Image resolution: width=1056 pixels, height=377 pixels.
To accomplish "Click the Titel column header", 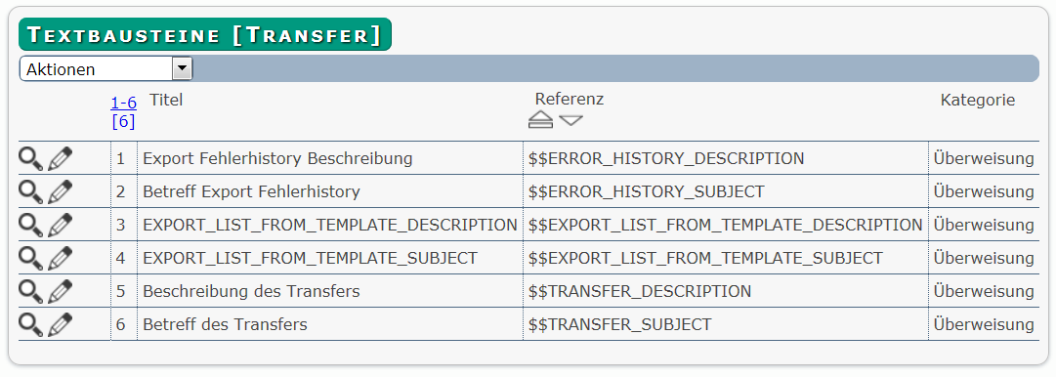I will point(166,101).
